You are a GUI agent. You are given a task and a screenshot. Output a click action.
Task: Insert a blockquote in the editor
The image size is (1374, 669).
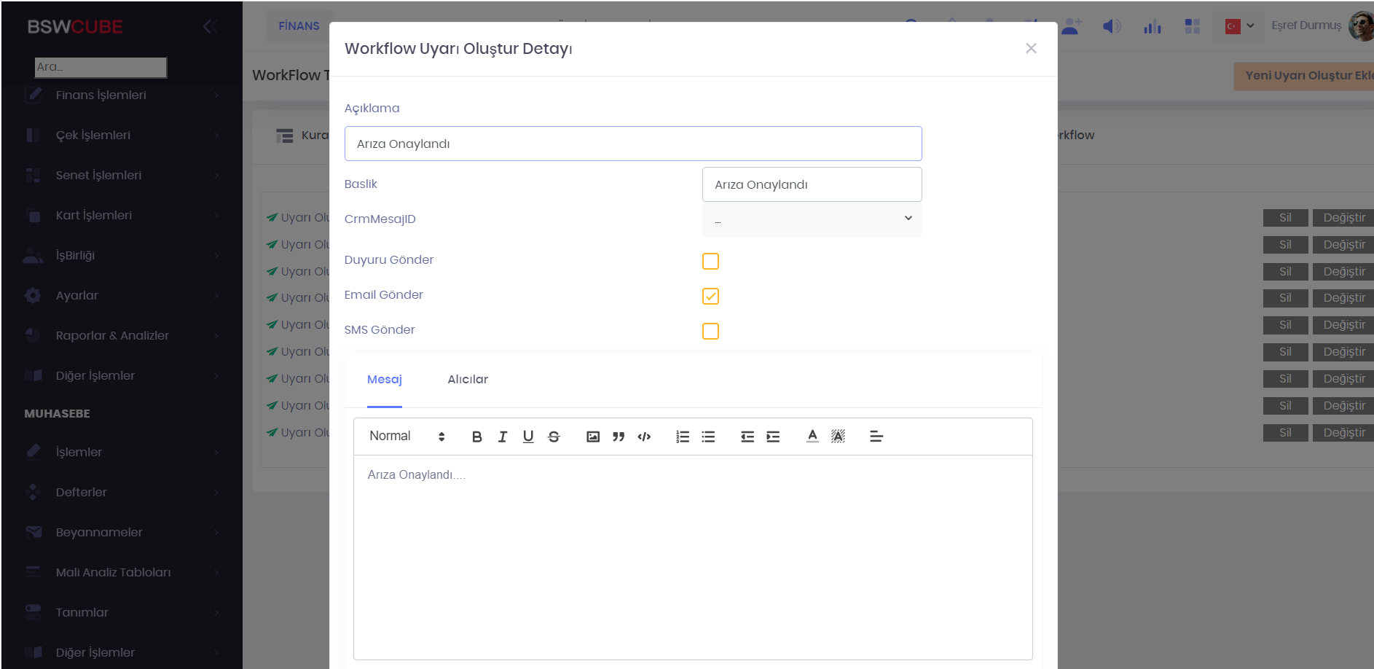point(619,437)
